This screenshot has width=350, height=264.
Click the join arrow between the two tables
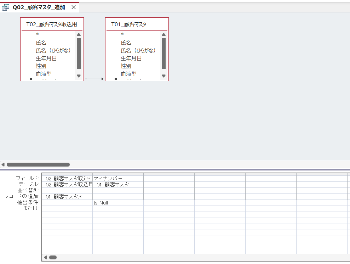click(x=93, y=78)
